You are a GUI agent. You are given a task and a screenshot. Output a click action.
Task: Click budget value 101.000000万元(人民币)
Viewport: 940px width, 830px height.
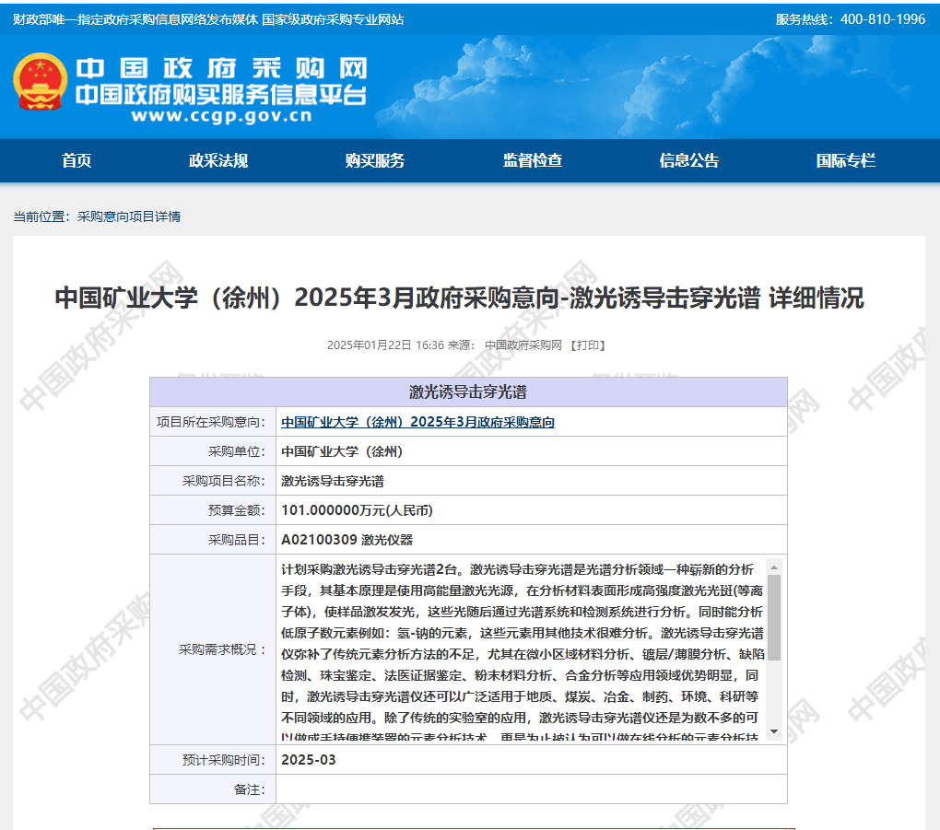357,510
